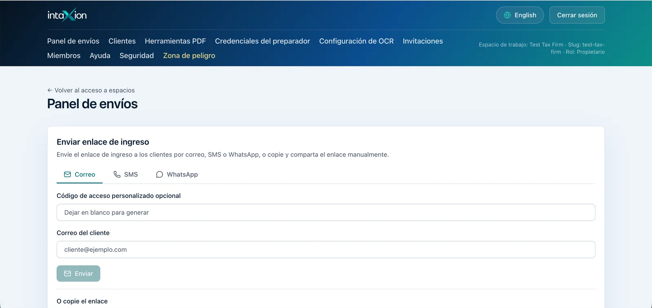
Task: Switch language to English
Action: (x=520, y=15)
